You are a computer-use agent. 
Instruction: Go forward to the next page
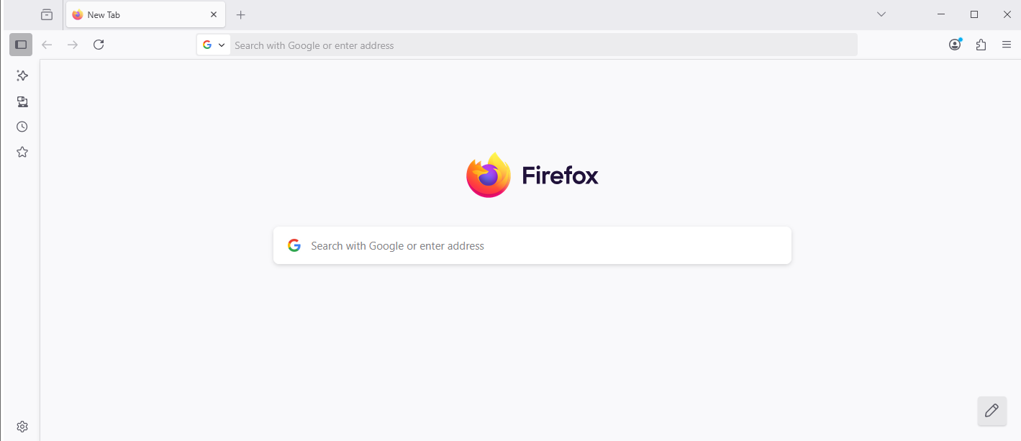(73, 45)
